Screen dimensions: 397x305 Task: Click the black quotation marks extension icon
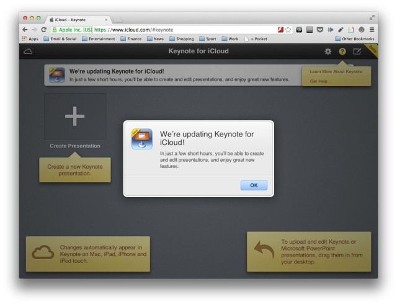(x=299, y=30)
